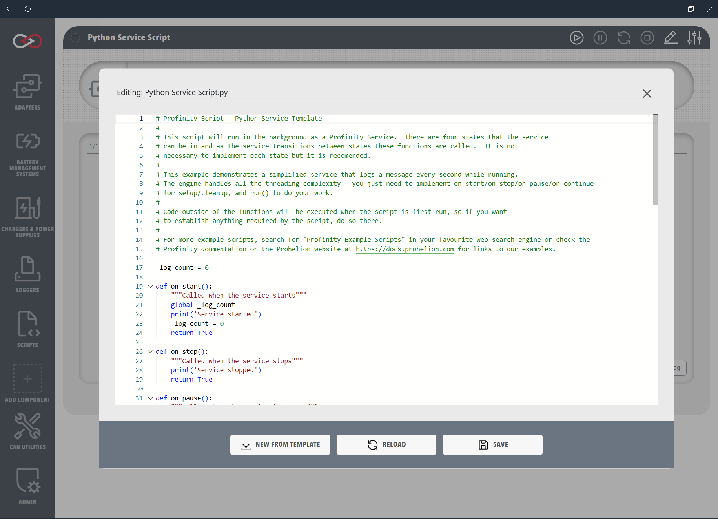Collapse the on_pause function fold
This screenshot has height=519, width=718.
point(150,398)
